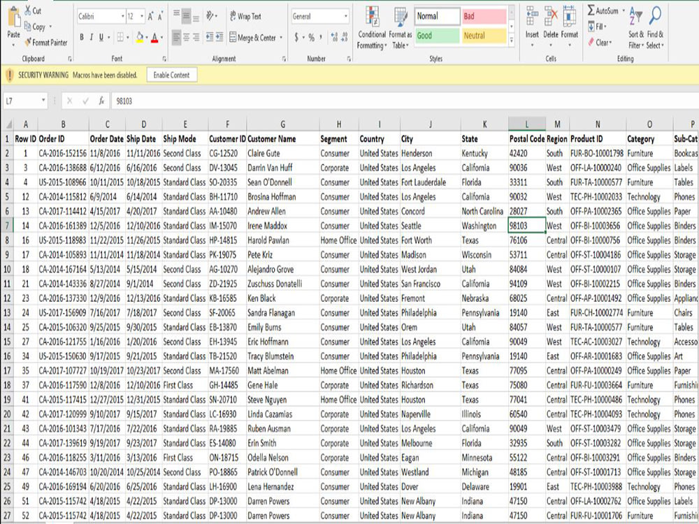Viewport: 699px width, 524px height.
Task: Align text right
Action: tap(196, 38)
